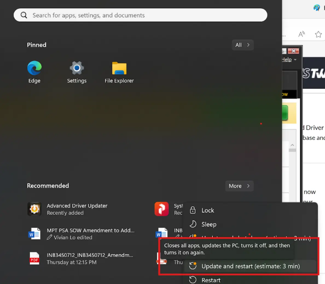Open File Explorer from pinned apps
This screenshot has width=325, height=284.
coord(119,72)
